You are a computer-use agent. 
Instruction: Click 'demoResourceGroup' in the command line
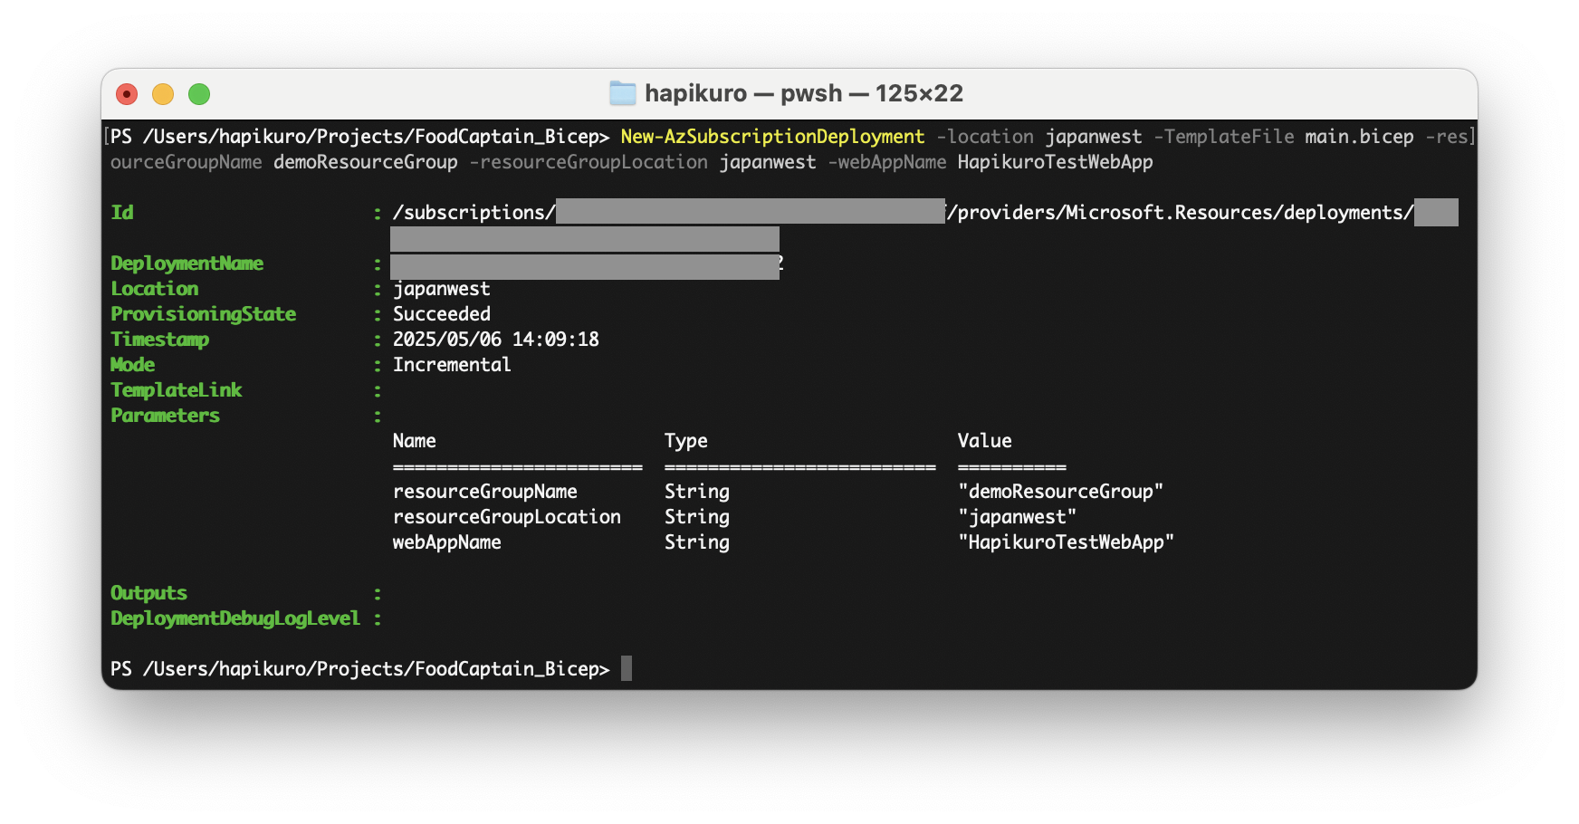point(366,162)
